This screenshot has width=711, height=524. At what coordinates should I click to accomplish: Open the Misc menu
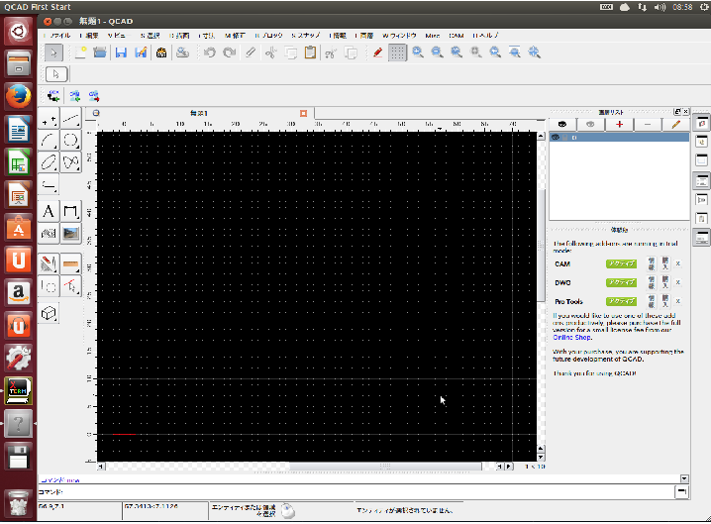[x=432, y=36]
